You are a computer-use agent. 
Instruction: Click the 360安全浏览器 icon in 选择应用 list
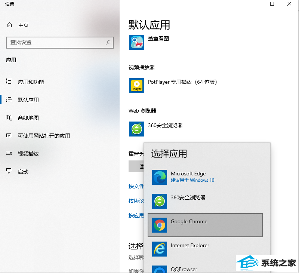(x=160, y=201)
